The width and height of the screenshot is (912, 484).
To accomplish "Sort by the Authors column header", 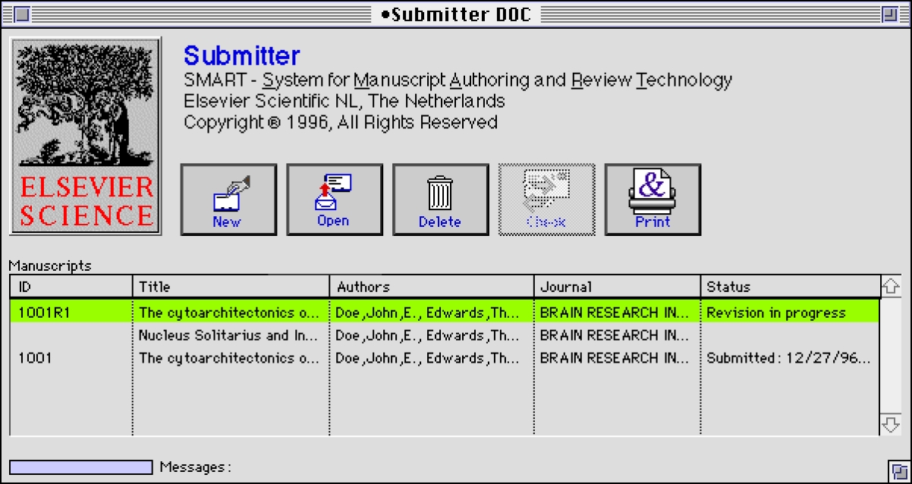I will 431,287.
